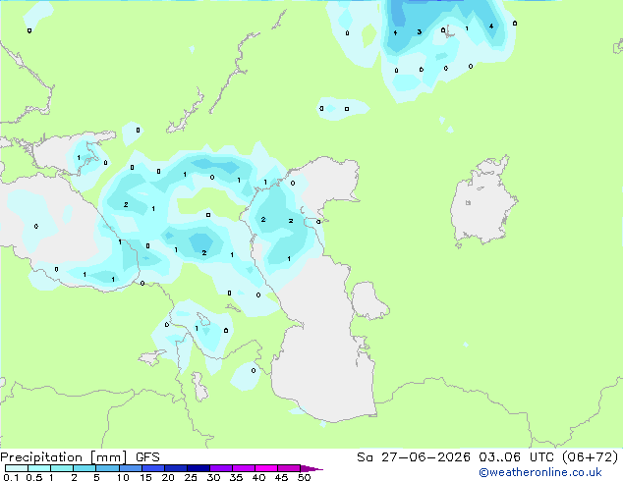Screen dimensions: 623x481
Task: Open the weatheronline.co.uk link
Action: tap(540, 472)
